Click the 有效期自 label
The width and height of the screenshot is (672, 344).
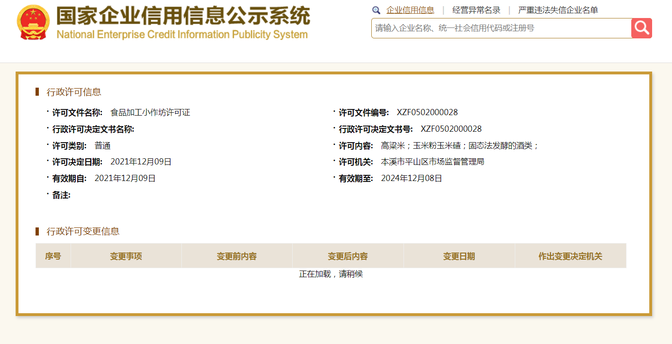(70, 178)
